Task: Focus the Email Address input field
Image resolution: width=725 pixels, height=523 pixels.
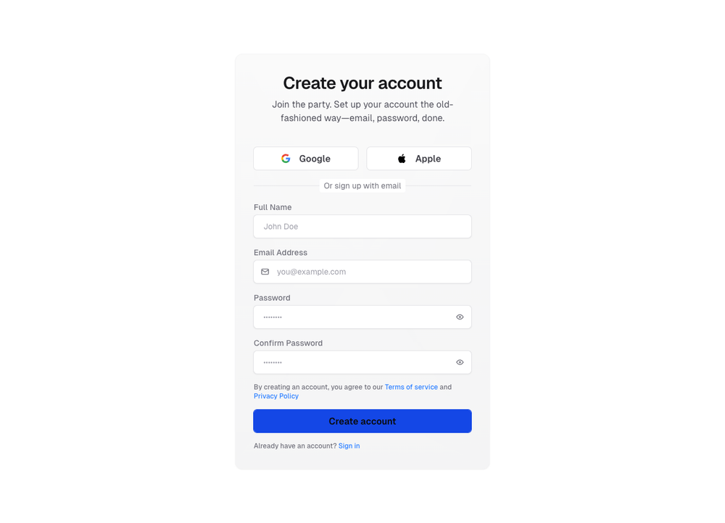Action: pos(362,272)
